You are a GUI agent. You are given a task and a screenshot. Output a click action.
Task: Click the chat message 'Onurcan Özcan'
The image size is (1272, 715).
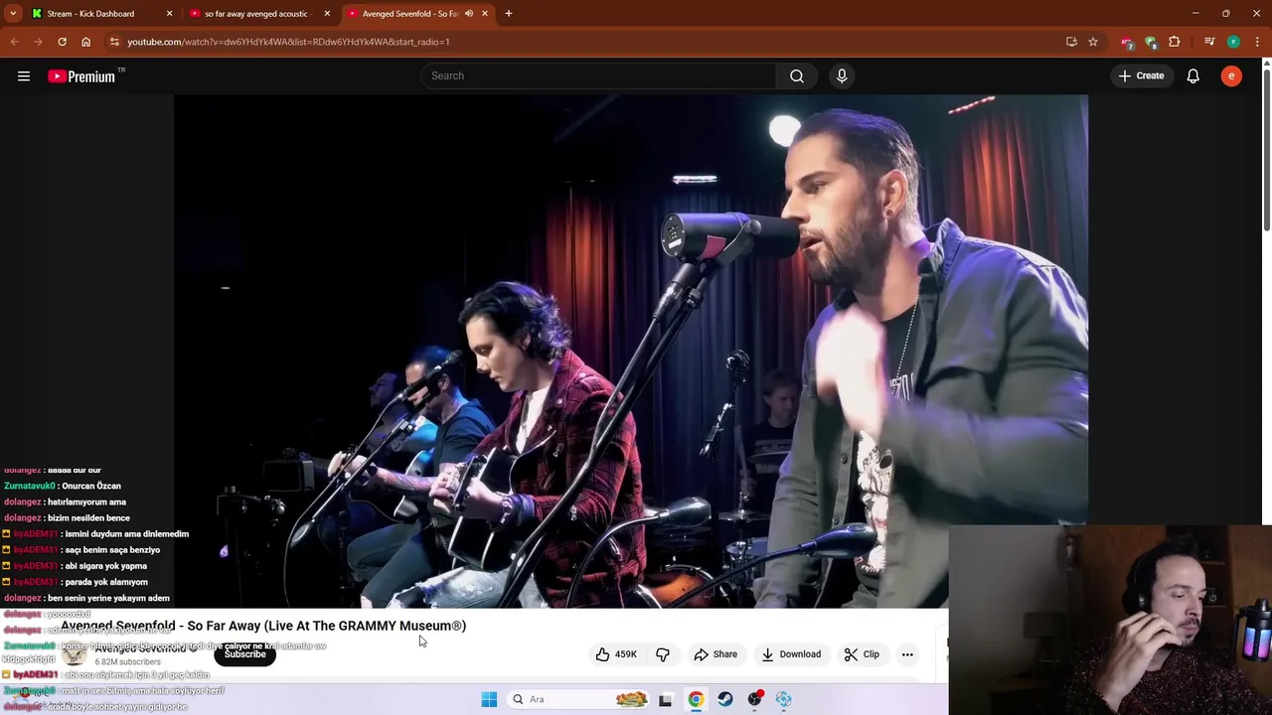[x=91, y=486]
